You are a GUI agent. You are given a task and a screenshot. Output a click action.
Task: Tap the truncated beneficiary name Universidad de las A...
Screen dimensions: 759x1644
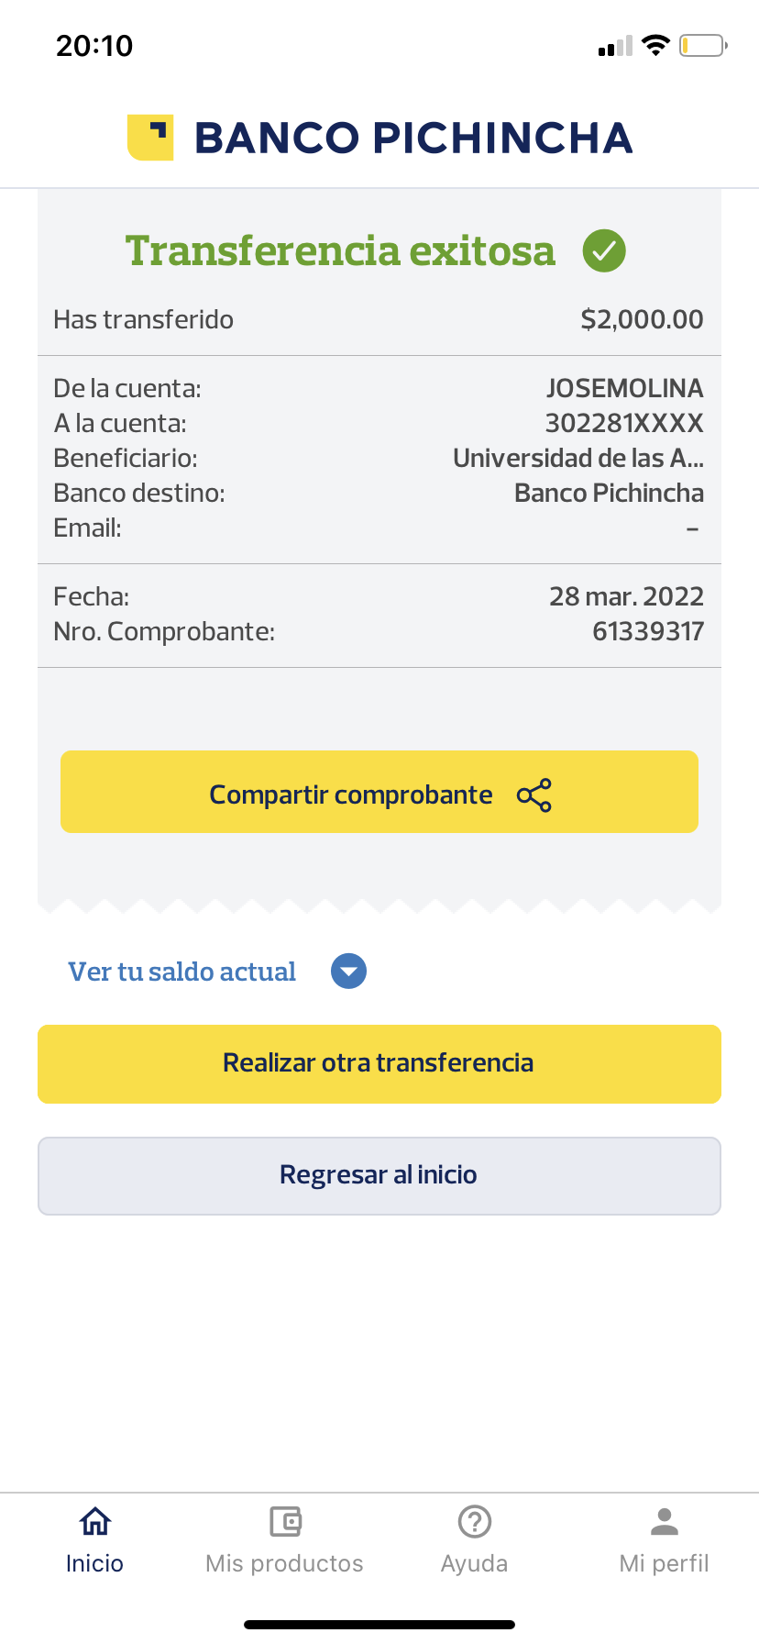(578, 458)
